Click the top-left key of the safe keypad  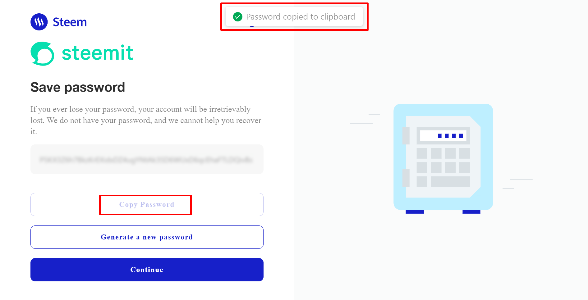422,153
